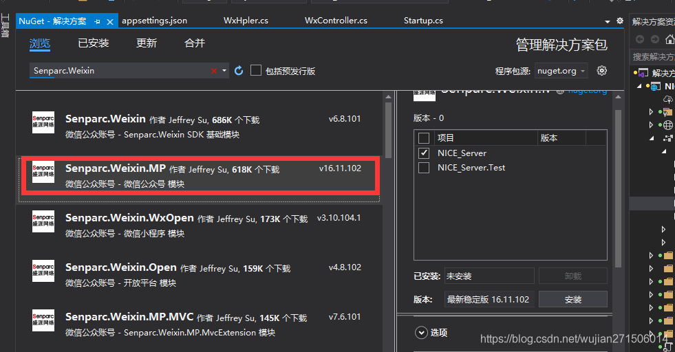Open tab well settings gear icon
This screenshot has width=675, height=352.
[x=620, y=21]
